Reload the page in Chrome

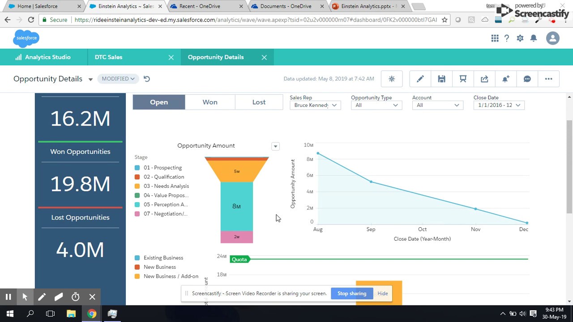point(31,20)
